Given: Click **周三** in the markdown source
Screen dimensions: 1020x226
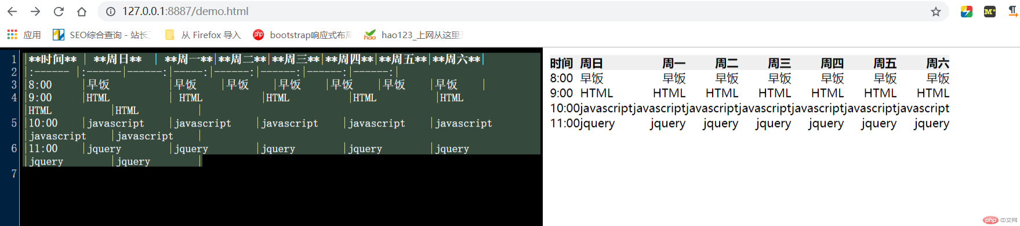Looking at the screenshot, I should click(296, 59).
